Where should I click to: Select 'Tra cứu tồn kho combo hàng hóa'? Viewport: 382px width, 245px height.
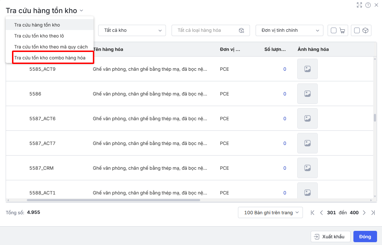50,58
